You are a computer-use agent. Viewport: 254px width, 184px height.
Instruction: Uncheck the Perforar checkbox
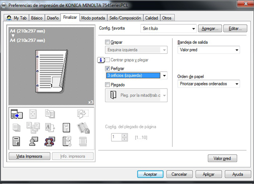click(x=107, y=68)
